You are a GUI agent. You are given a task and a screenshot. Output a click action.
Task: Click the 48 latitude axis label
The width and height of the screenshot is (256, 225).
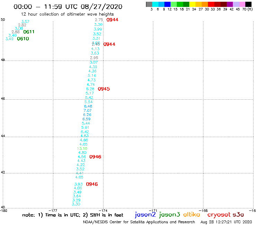(3, 60)
